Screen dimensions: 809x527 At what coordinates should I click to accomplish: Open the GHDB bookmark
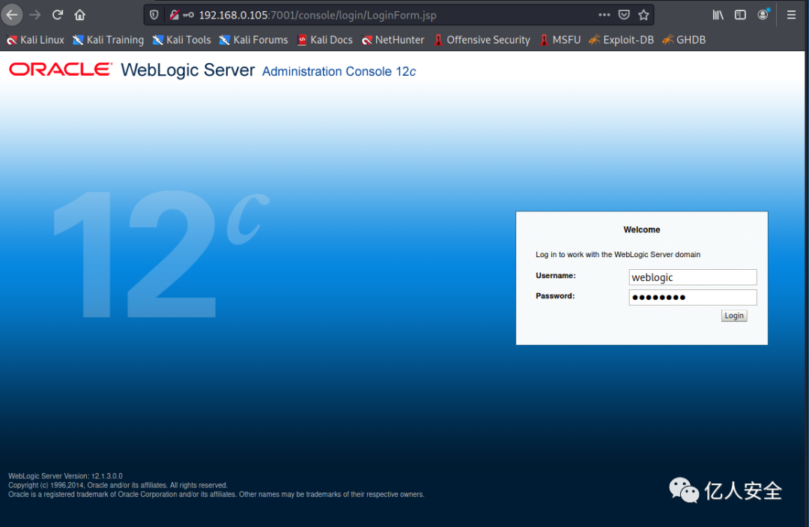click(684, 40)
